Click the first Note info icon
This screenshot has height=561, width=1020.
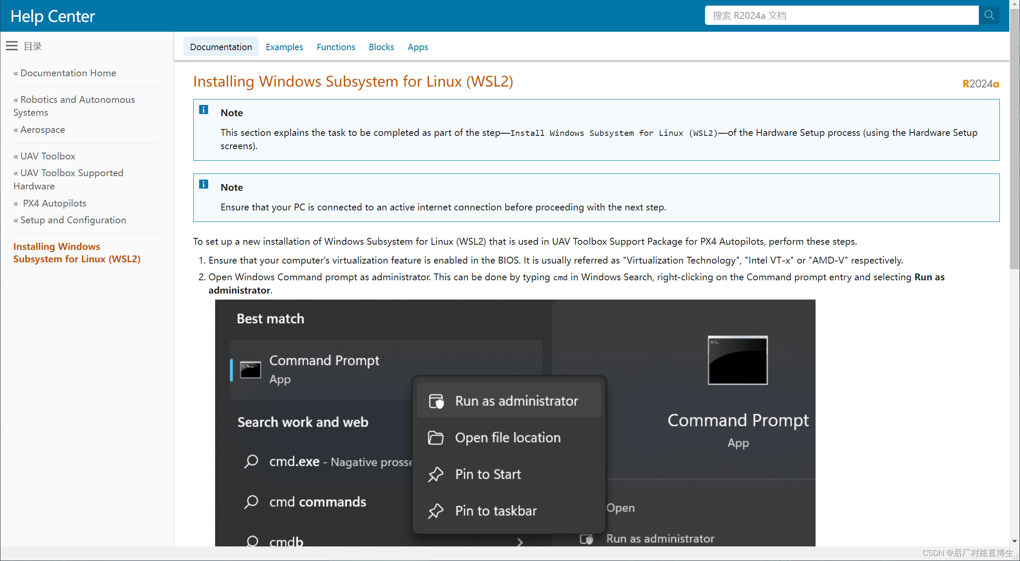click(x=204, y=110)
